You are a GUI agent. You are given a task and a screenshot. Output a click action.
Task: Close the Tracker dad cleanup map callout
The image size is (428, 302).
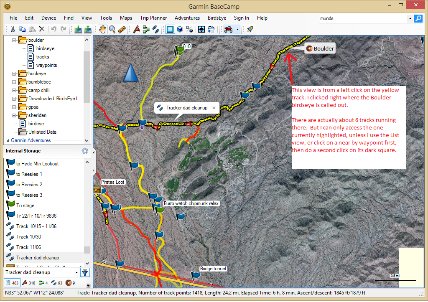[214, 108]
